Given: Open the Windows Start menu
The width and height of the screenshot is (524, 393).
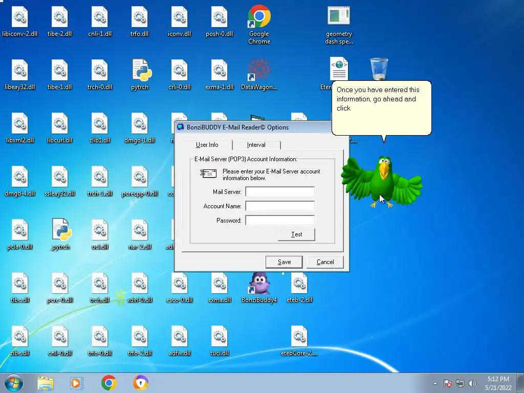Looking at the screenshot, I should (x=14, y=383).
